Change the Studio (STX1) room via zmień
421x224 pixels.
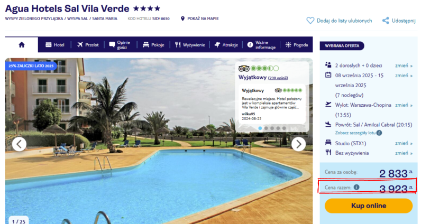click(404, 143)
